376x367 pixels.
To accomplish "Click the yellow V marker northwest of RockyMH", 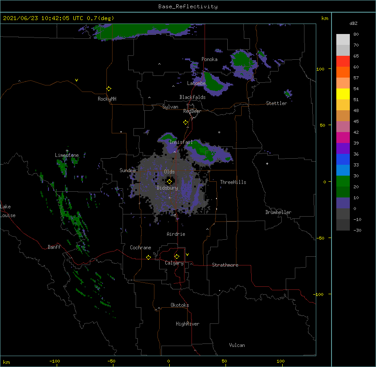I will [x=76, y=80].
